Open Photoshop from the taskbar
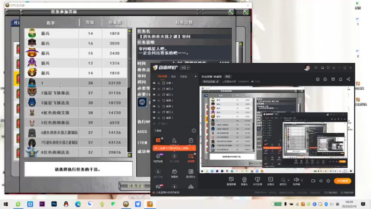The image size is (371, 209). (54, 204)
